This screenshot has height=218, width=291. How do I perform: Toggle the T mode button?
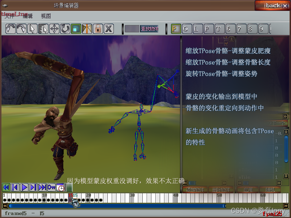coord(220,29)
